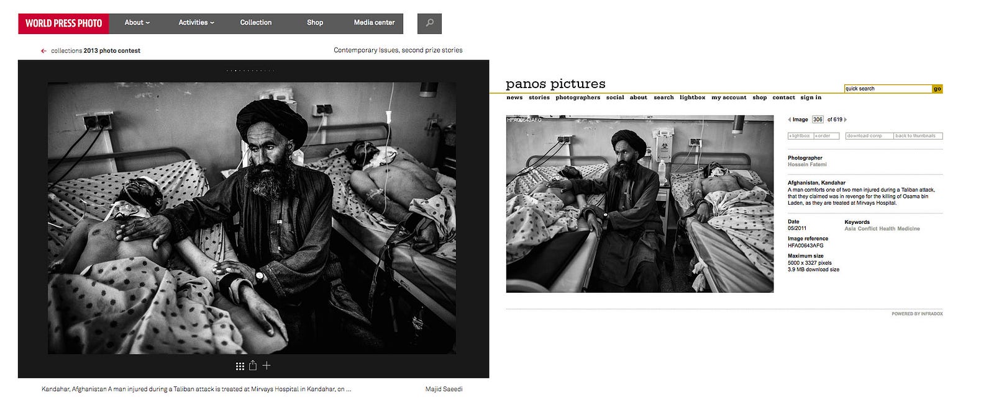Click the download comp button
This screenshot has width=994, height=400.
tap(869, 136)
